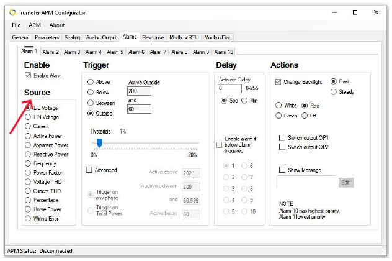Switch to the Scaling tab
Viewport: 392px width, 261px height.
tap(72, 37)
